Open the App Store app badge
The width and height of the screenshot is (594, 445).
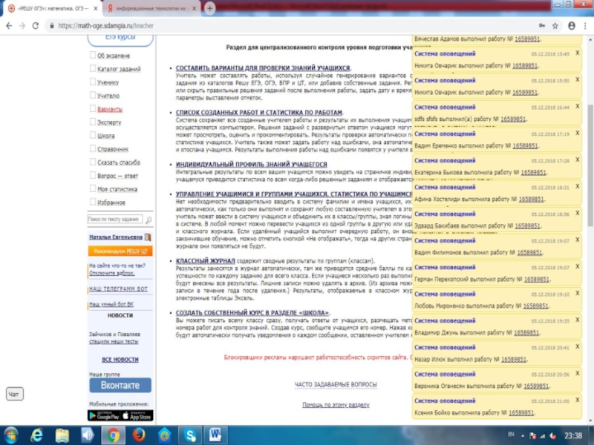[x=137, y=415]
